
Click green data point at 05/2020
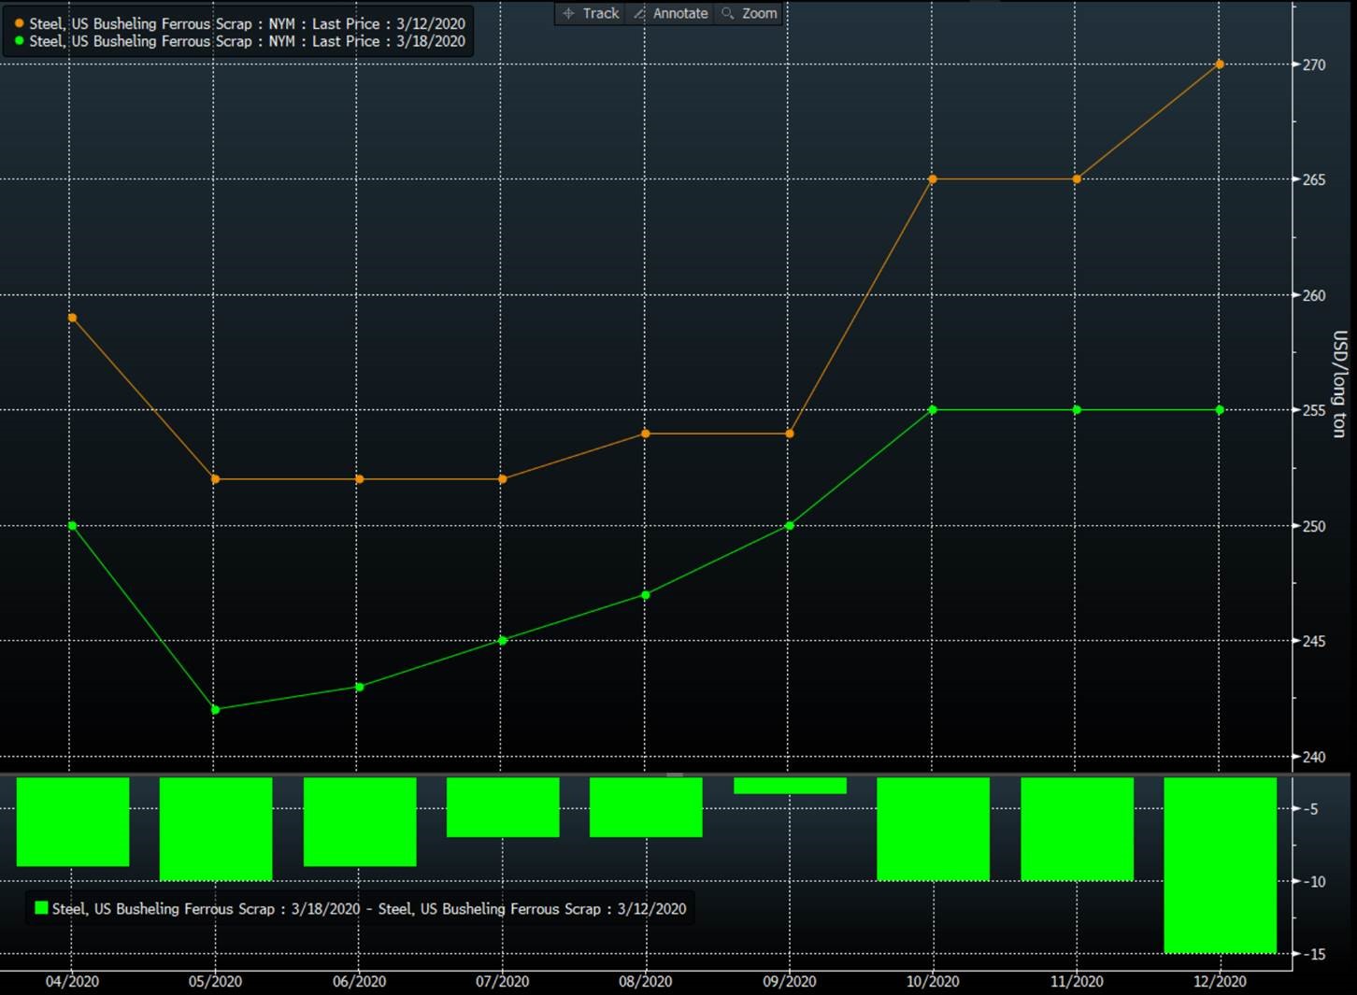pos(216,710)
